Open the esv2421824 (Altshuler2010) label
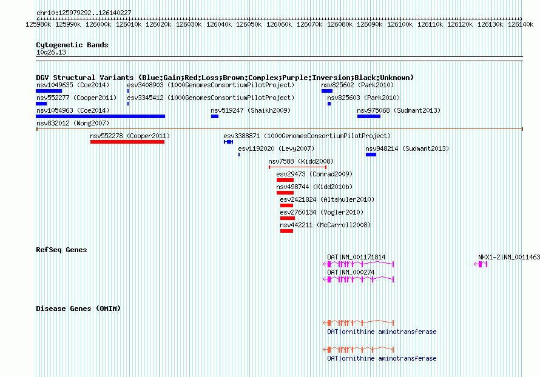 pos(327,199)
